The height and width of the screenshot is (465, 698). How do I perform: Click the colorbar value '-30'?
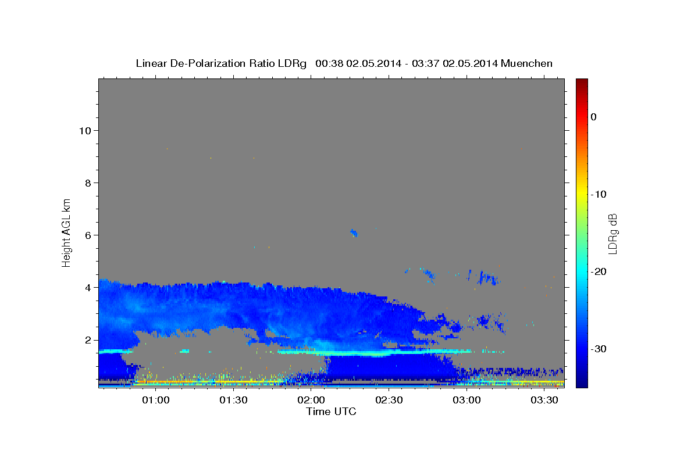point(599,349)
